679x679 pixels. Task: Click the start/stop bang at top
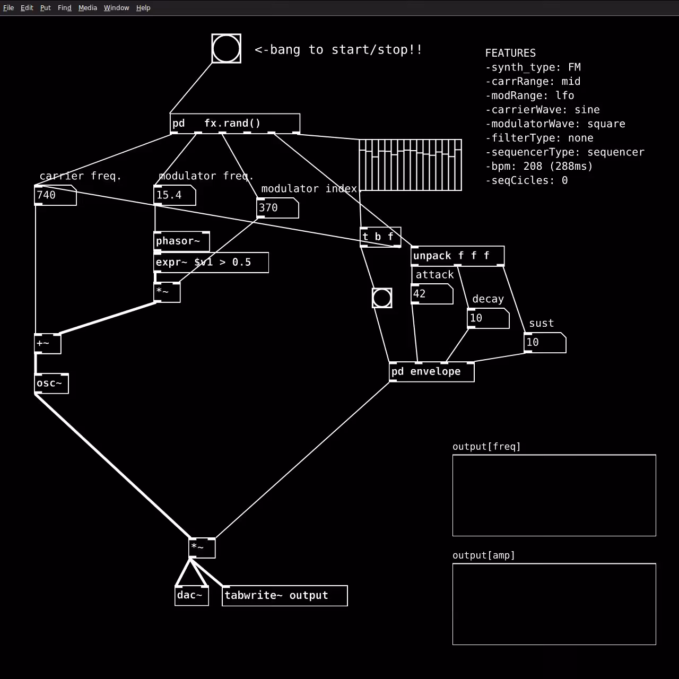tap(226, 48)
